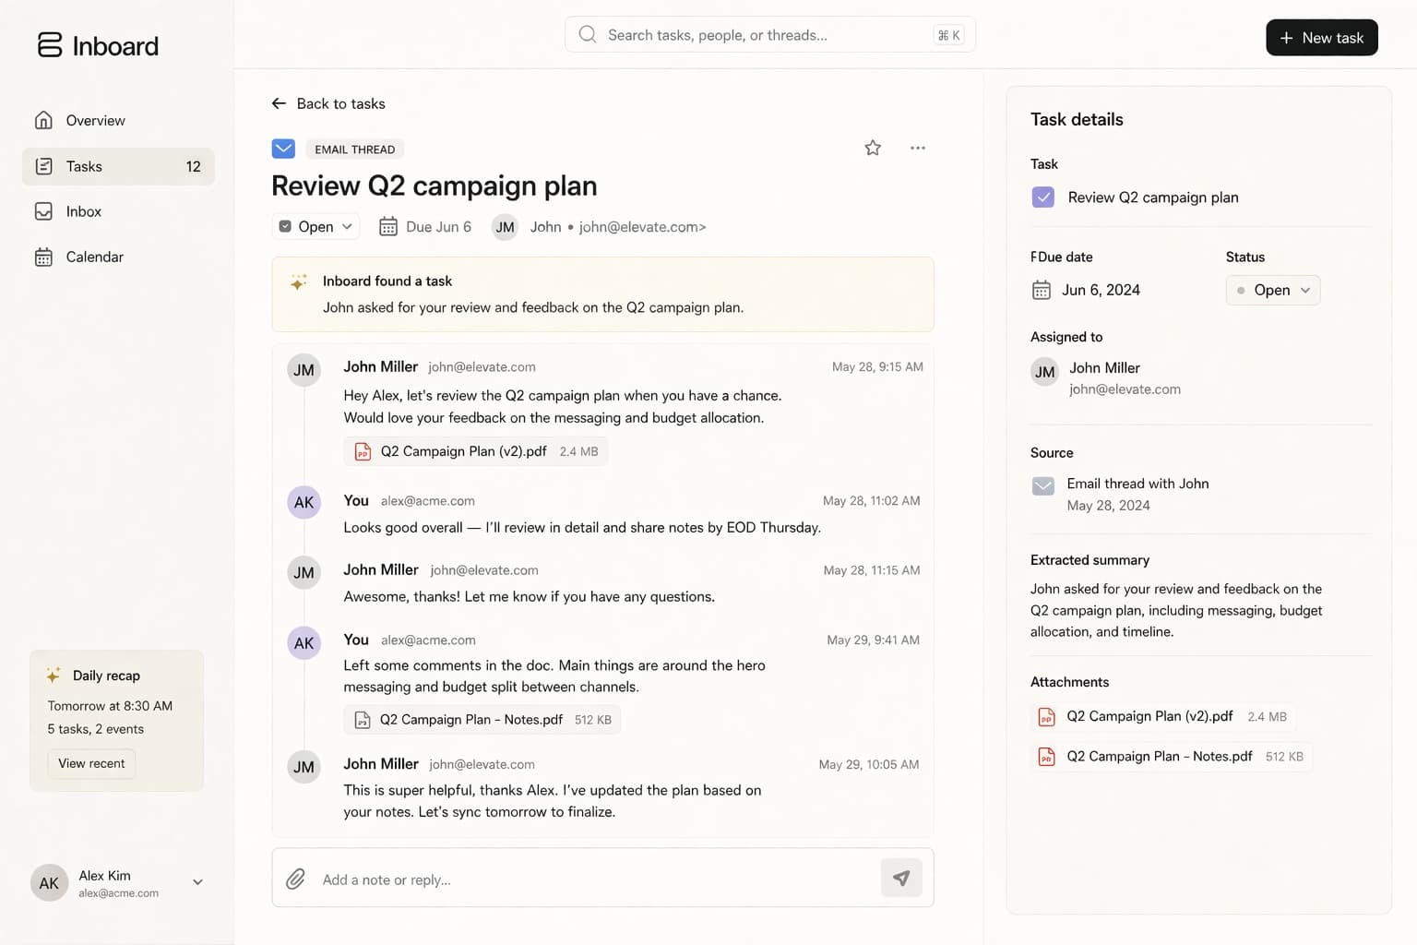
Task: Click the JM avatar swatch next to John Miller
Action: click(304, 369)
